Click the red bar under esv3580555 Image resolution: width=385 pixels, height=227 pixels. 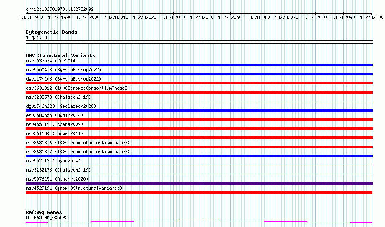coord(199,120)
